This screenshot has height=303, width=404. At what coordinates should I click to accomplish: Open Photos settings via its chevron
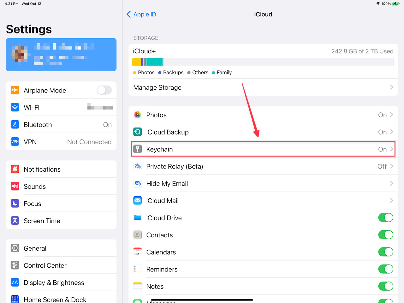coord(392,115)
